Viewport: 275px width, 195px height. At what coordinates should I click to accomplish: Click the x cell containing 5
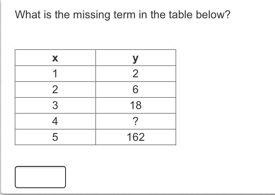coord(55,137)
